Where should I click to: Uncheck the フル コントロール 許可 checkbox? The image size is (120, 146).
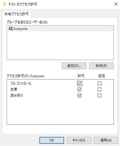coord(79,83)
